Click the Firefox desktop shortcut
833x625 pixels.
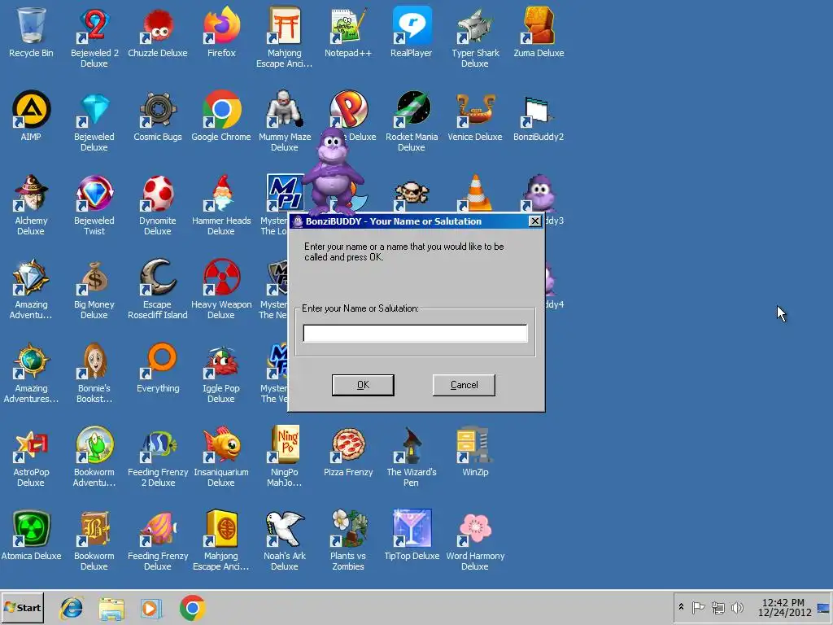(x=221, y=32)
